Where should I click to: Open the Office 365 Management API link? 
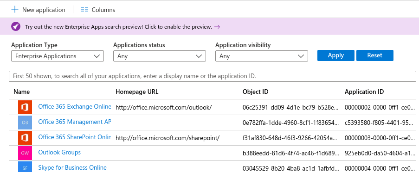coord(75,122)
